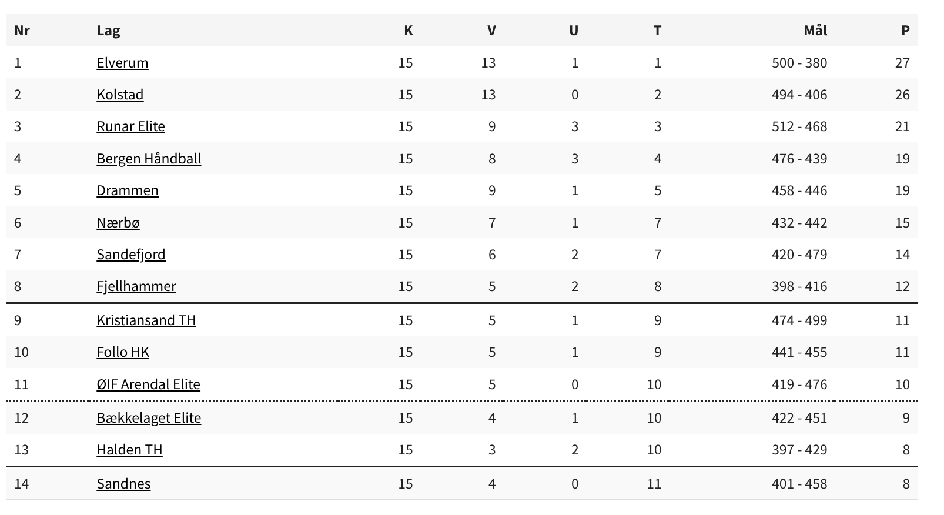The height and width of the screenshot is (515, 944).
Task: Click the Kolstad team link
Action: [x=120, y=95]
